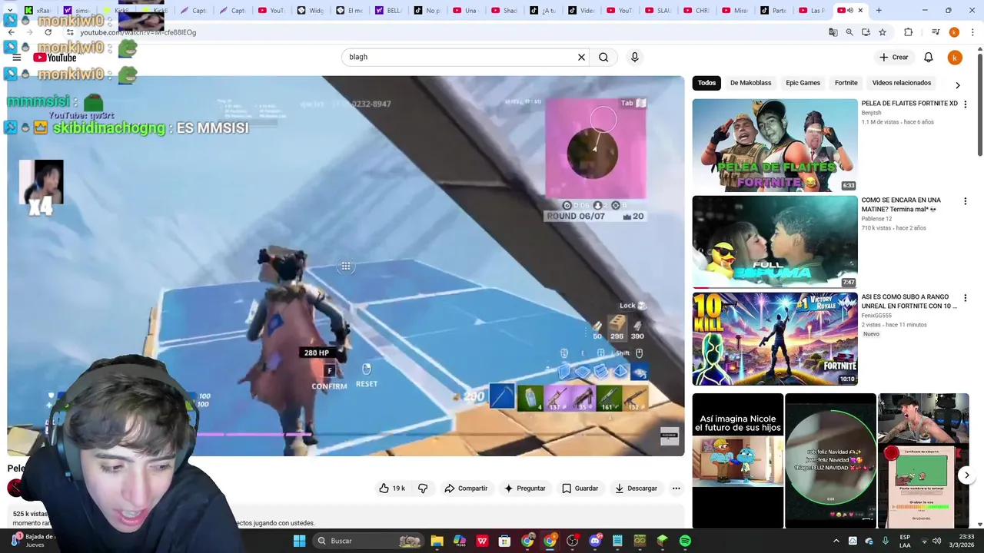Screen dimensions: 984x553
Task: Go to the YouTube home logo
Action: click(55, 58)
